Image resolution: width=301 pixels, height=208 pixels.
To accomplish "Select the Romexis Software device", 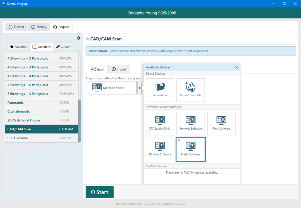I will click(191, 123).
